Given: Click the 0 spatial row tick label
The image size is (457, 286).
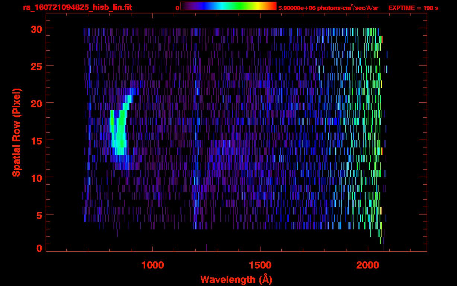Looking at the screenshot, I should click(39, 248).
